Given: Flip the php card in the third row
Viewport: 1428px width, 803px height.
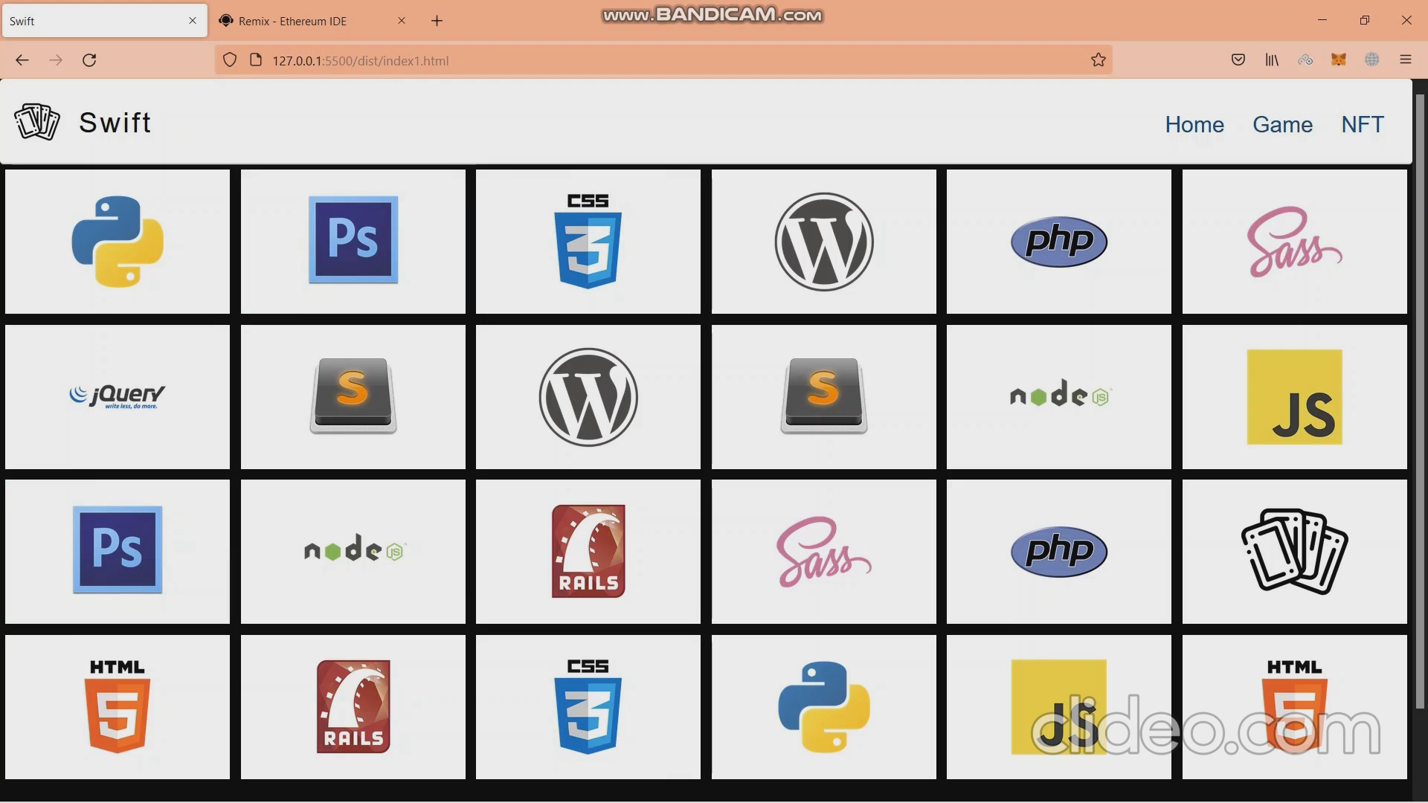Looking at the screenshot, I should tap(1059, 552).
